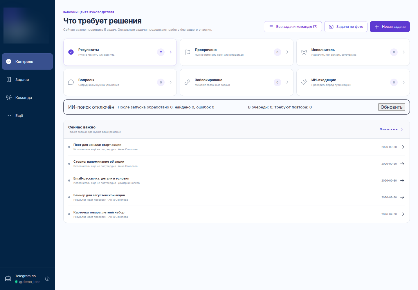Image resolution: width=418 pixels, height=290 pixels.
Task: Click the flag icon on Просрочено card
Action: [x=188, y=52]
